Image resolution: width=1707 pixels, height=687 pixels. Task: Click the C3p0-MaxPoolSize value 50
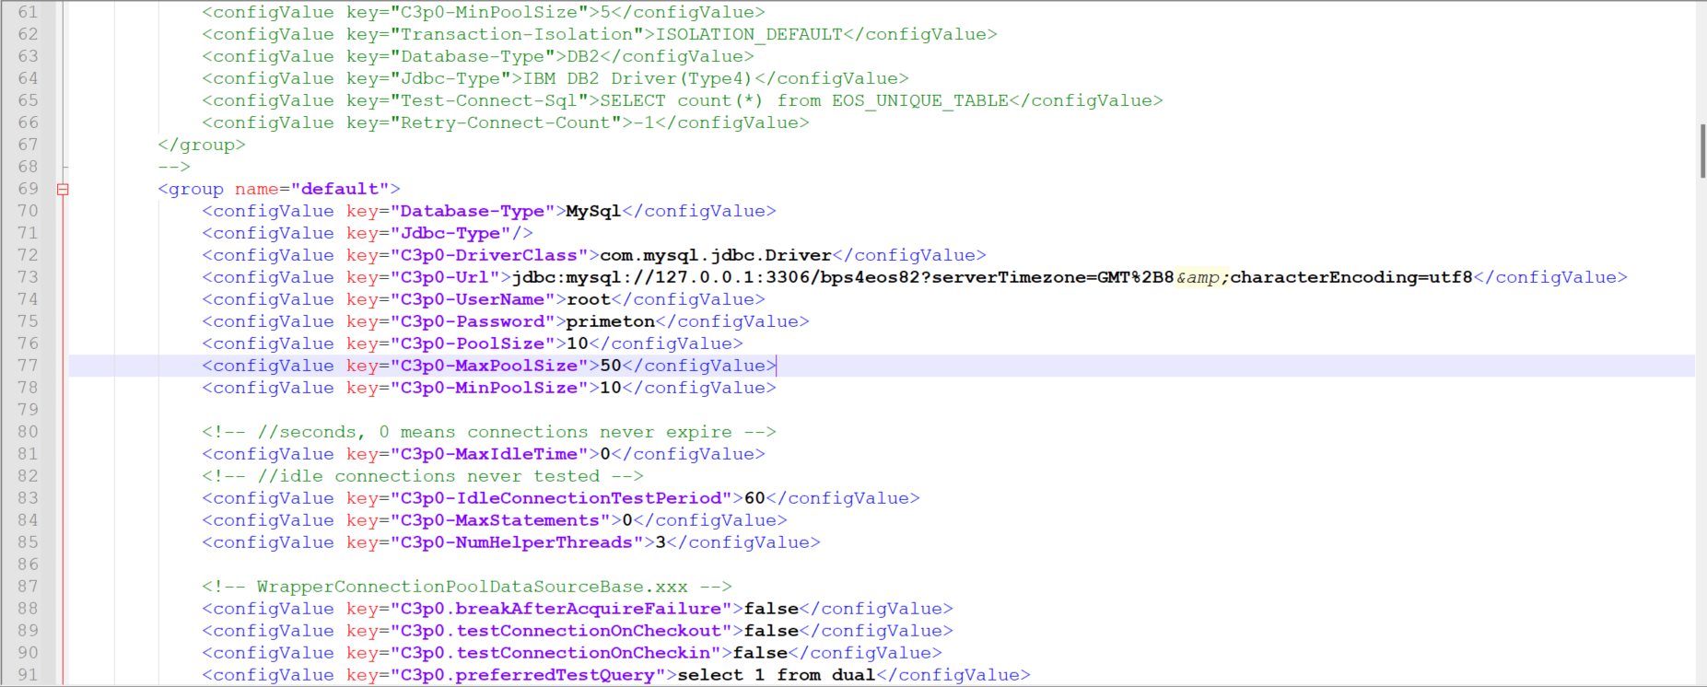611,366
